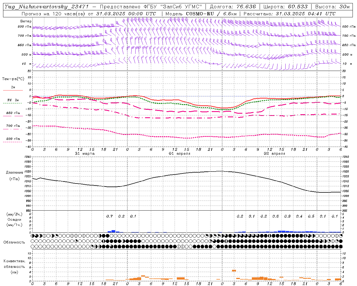This screenshot has width=357, height=286.
Task: Click the Давление panel label
Action: 14,173
